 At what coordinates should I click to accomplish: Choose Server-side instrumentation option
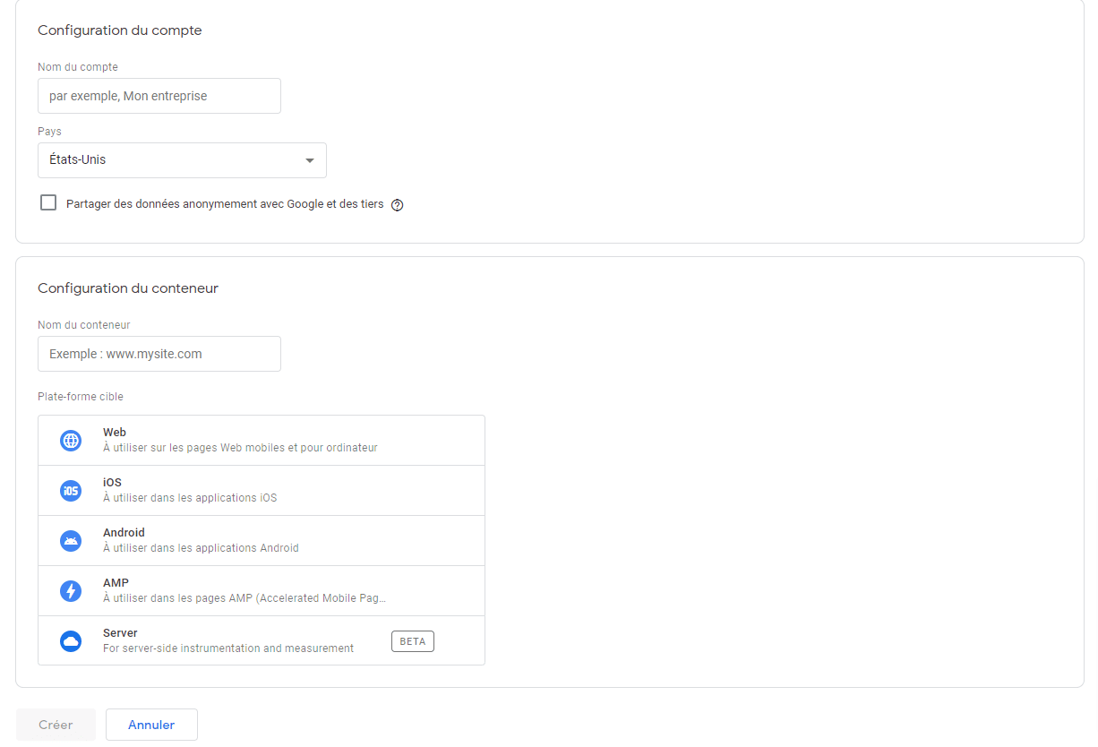click(228, 648)
